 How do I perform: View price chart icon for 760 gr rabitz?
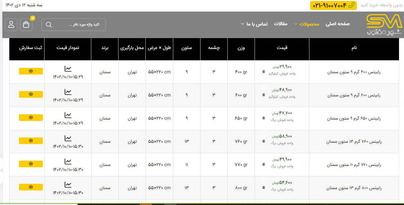click(68, 138)
